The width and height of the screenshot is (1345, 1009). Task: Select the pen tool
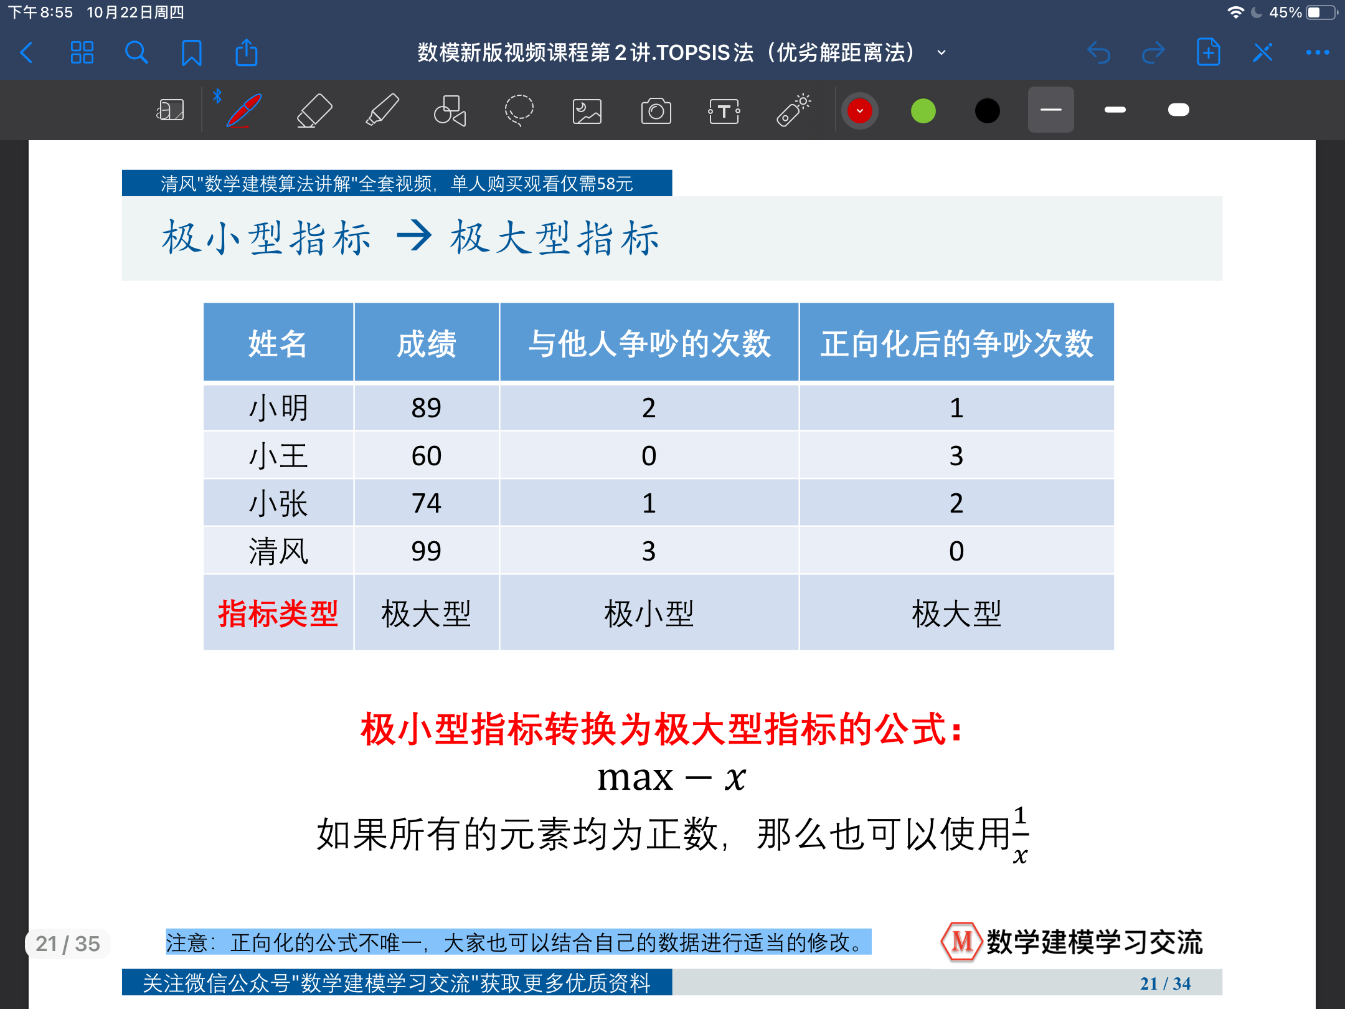(x=246, y=110)
